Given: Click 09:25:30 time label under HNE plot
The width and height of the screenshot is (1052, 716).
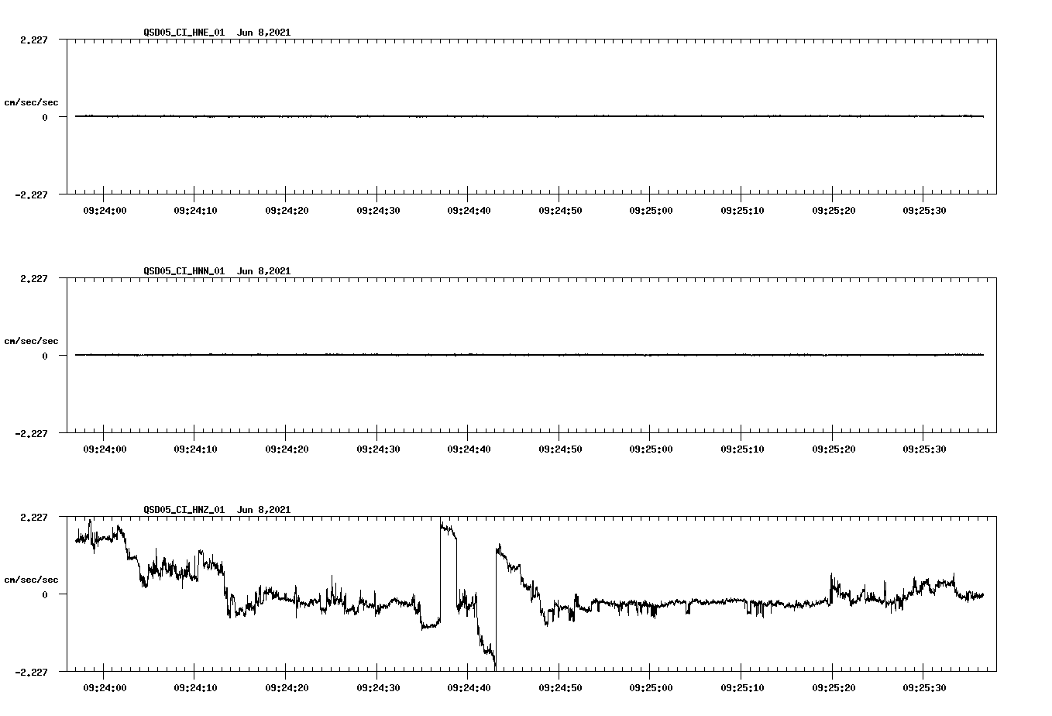Looking at the screenshot, I should [x=924, y=210].
